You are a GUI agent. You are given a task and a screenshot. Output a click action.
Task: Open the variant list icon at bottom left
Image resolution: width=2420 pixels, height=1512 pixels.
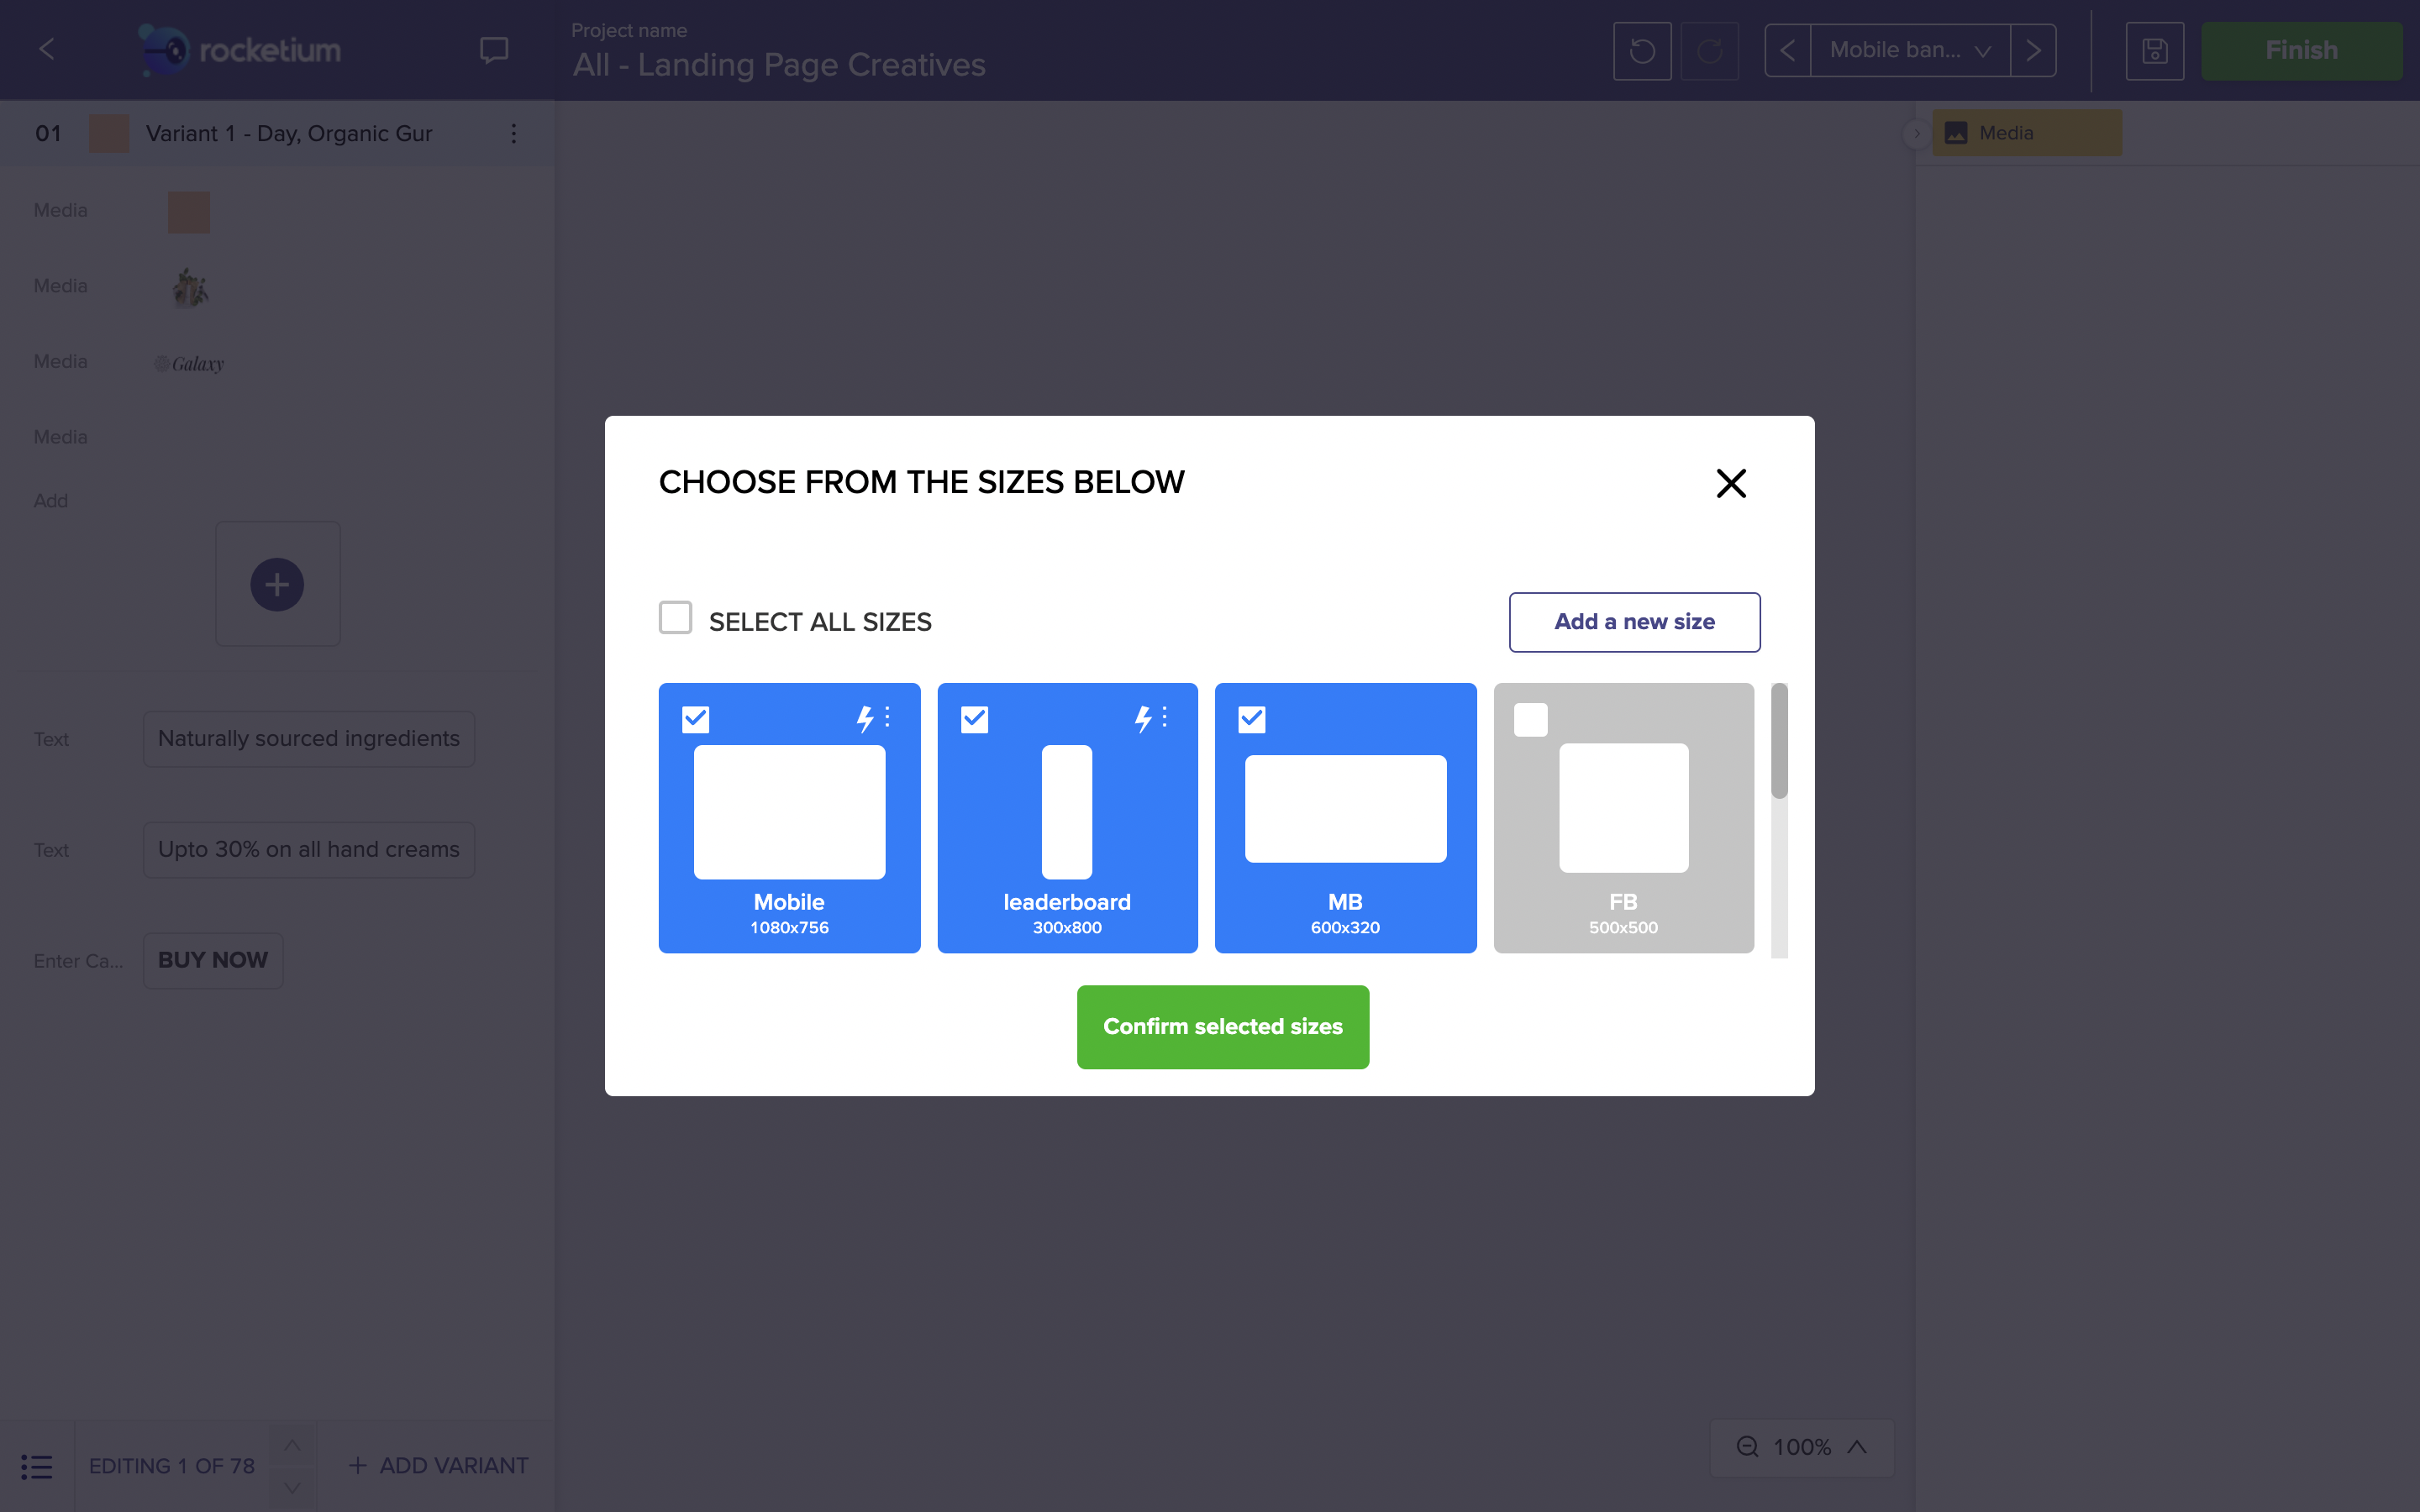click(x=36, y=1466)
